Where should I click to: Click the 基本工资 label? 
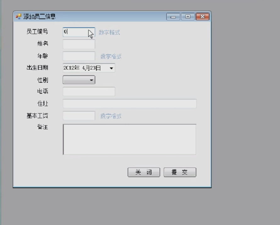click(x=37, y=116)
